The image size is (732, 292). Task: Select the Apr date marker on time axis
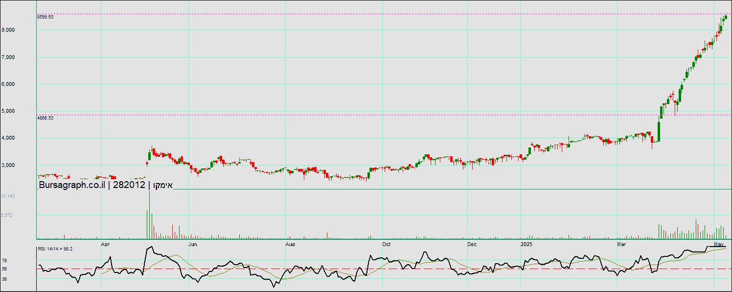coord(105,243)
